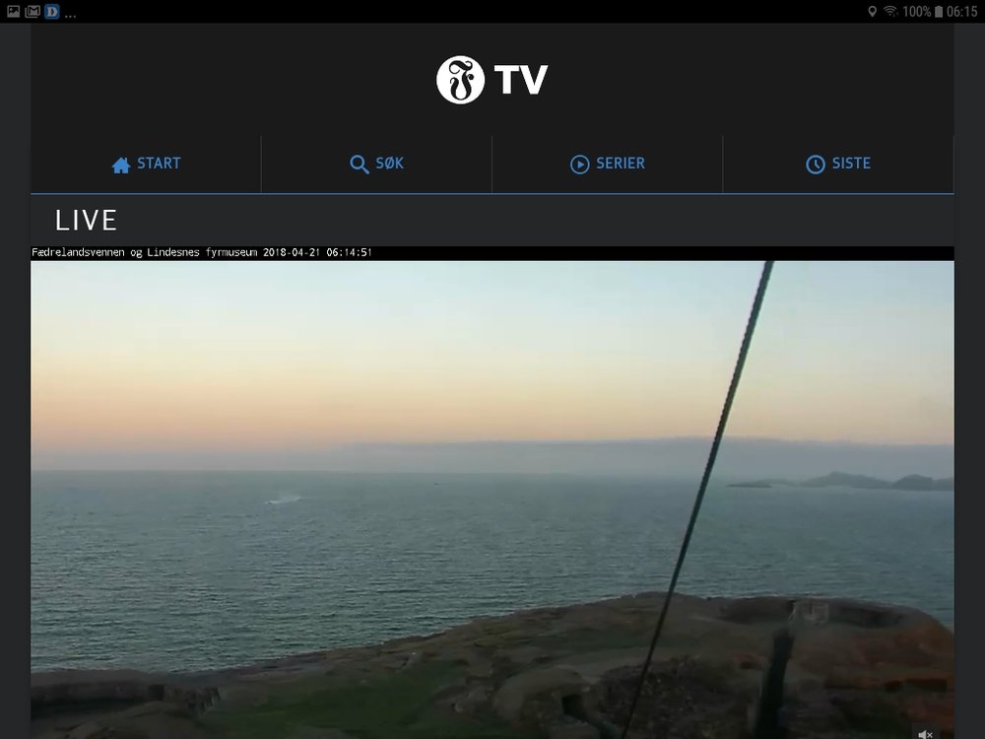This screenshot has width=985, height=739.
Task: Tap the gallery notification icon in the status bar
Action: (x=13, y=11)
